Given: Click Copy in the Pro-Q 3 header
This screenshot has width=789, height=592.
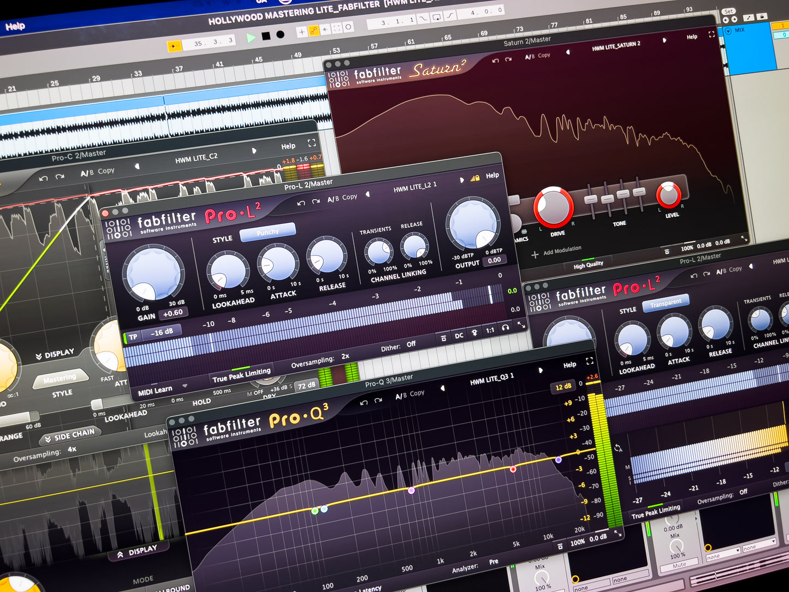Looking at the screenshot, I should tap(417, 393).
